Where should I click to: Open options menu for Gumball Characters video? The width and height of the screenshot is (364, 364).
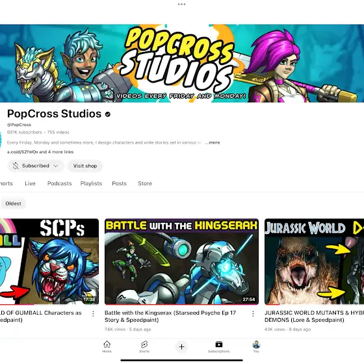point(93,314)
